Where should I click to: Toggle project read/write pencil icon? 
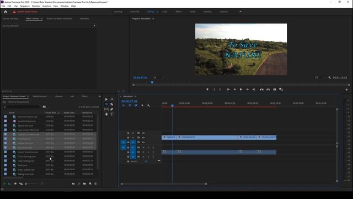[4, 184]
